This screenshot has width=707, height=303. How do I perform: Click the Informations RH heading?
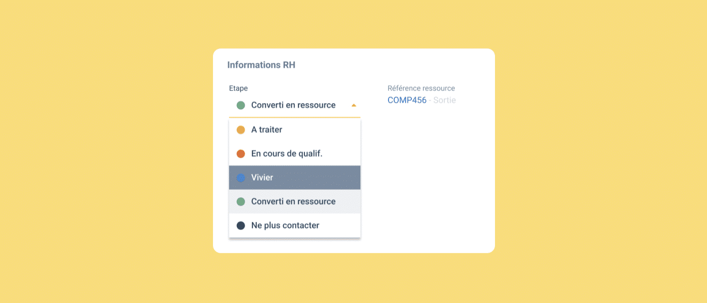(x=261, y=65)
